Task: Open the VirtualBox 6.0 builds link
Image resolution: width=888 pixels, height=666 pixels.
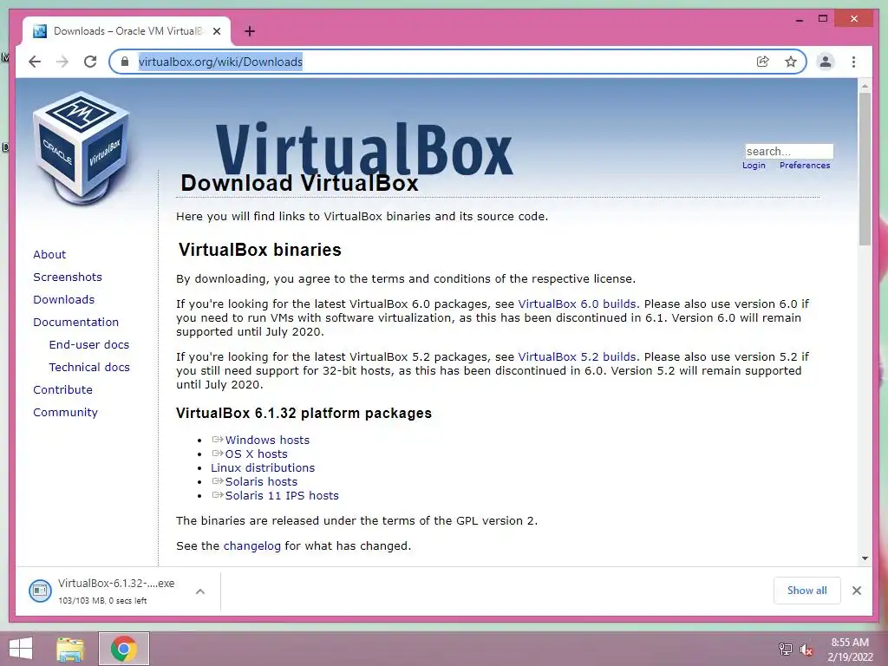Action: pyautogui.click(x=577, y=304)
